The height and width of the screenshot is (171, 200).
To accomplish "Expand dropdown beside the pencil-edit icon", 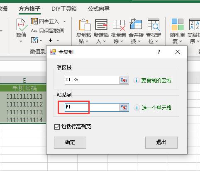I will click(x=41, y=40).
